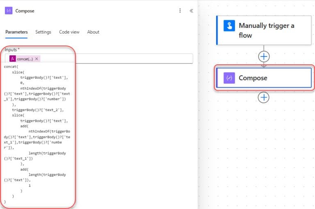Click the blue manual trigger hand icon
This screenshot has height=209, width=315.
229,26
